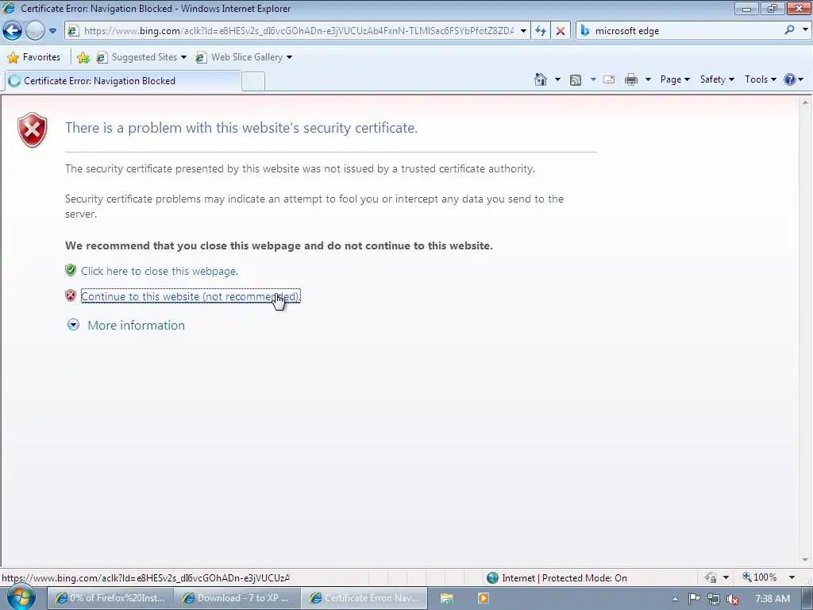Show hidden tray icons arrow

pos(675,599)
